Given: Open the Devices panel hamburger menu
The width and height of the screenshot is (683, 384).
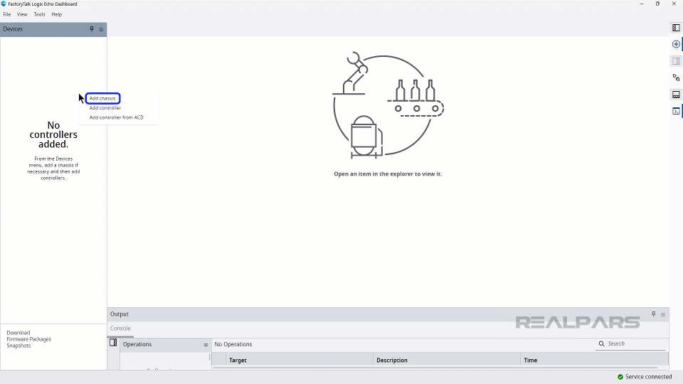Looking at the screenshot, I should pyautogui.click(x=101, y=29).
